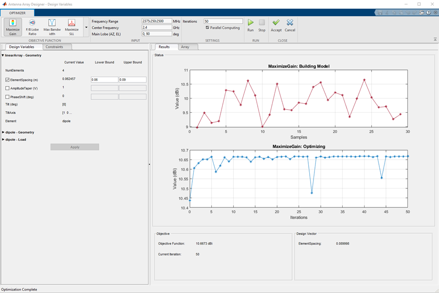Switch to the Design Variables tab
The image size is (439, 293).
click(21, 47)
